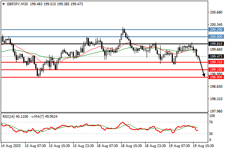The width and height of the screenshot is (225, 150).
Task: Select the 199.660 price axis value
Action: 216,49
